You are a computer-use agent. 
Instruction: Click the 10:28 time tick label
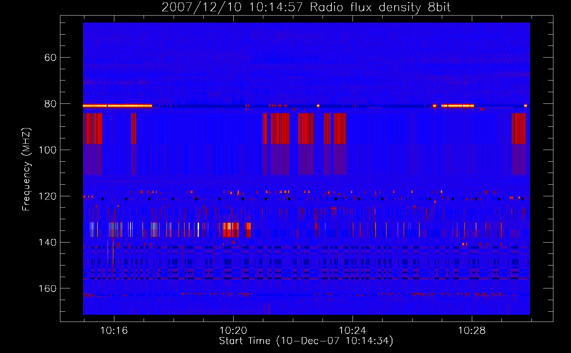tap(472, 331)
